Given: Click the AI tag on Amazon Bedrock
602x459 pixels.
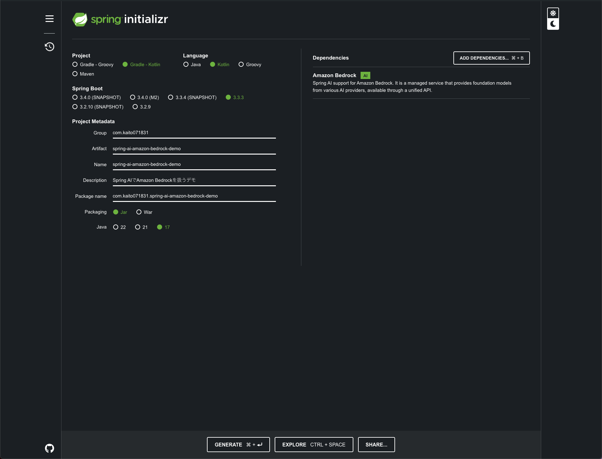Looking at the screenshot, I should [x=365, y=76].
